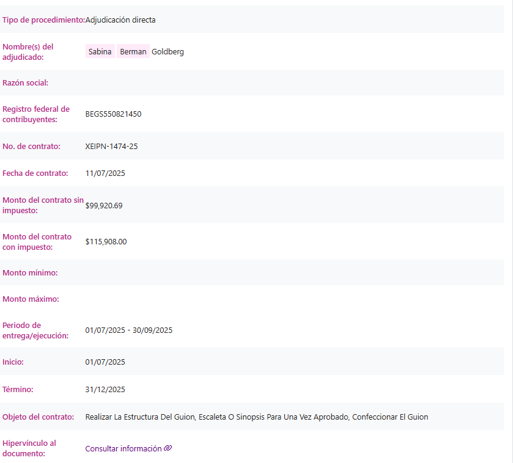Click the Razón social label

click(x=25, y=83)
